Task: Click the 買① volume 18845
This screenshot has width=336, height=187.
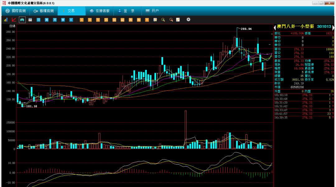Action: (x=330, y=49)
